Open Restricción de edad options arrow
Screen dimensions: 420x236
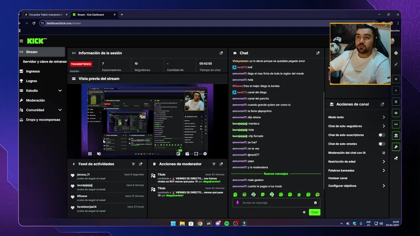click(384, 162)
